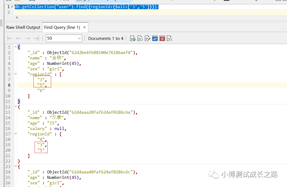This screenshot has width=287, height=187.
Task: Click the red X delete document icon
Action: [162, 39]
